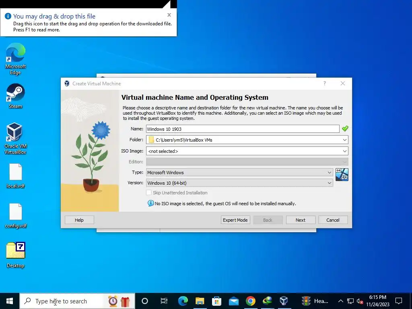Viewport: 412px width, 309px height.
Task: Cancel the Create Virtual Machine dialog
Action: point(333,220)
